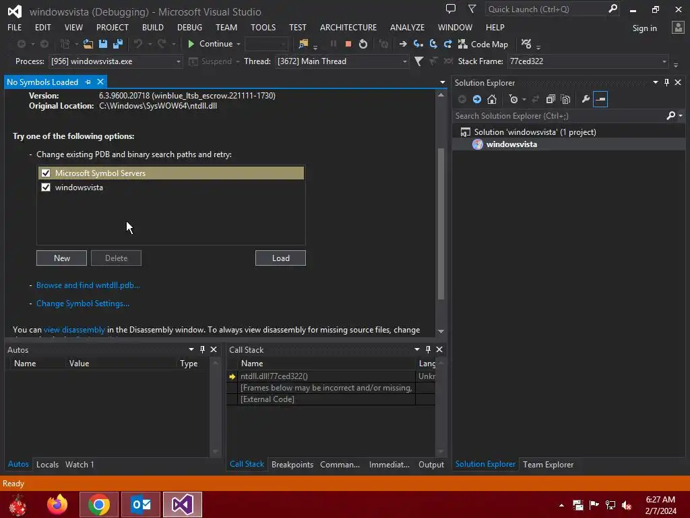Open the ARCHITECTURE menu
The width and height of the screenshot is (690, 518).
tap(348, 27)
